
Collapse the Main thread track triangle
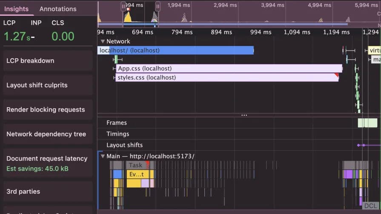[103, 156]
